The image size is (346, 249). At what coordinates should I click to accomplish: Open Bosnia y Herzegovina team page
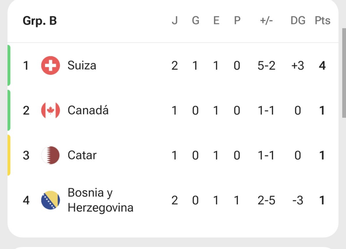pos(100,200)
